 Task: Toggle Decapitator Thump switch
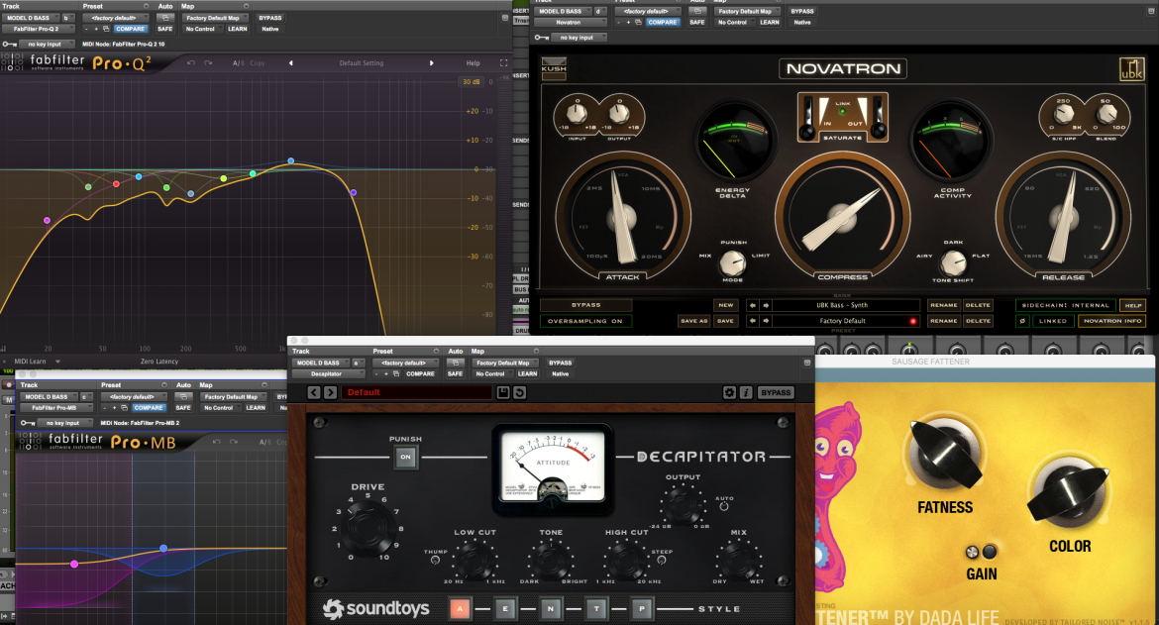[x=435, y=560]
